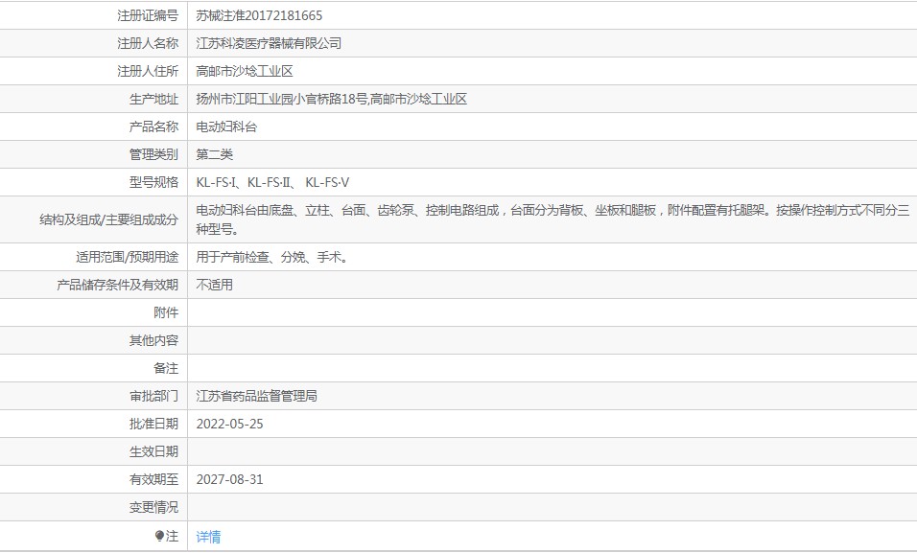Click the 审批部门 label

[153, 397]
